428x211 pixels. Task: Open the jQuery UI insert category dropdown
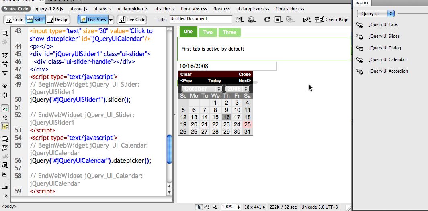pos(375,14)
